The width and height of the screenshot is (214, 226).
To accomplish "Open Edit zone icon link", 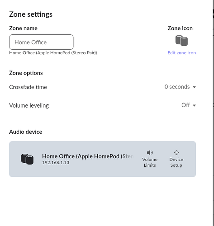I will pos(182,53).
